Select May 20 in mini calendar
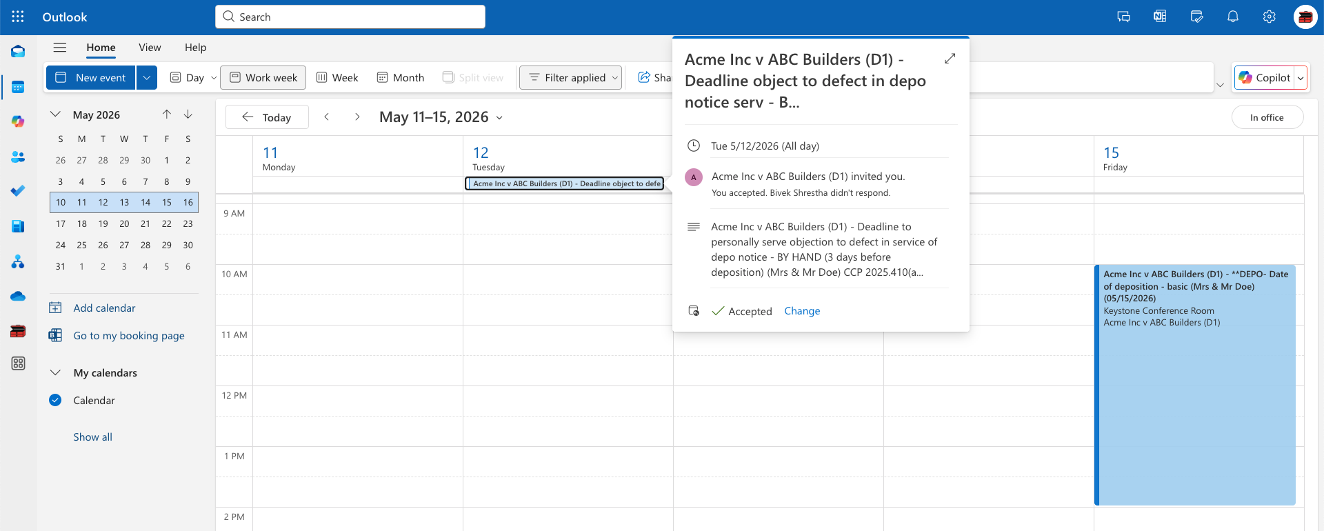The width and height of the screenshot is (1324, 531). (x=124, y=223)
